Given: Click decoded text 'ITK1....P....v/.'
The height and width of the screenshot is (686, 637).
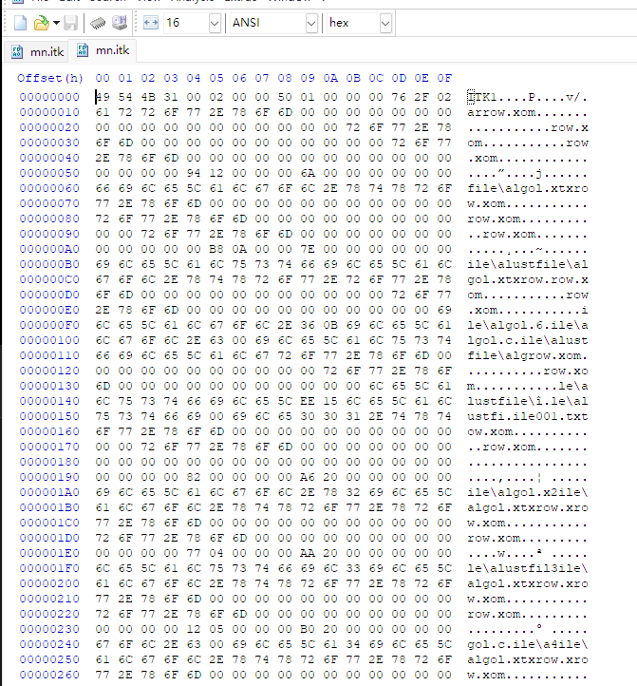Looking at the screenshot, I should pos(527,97).
